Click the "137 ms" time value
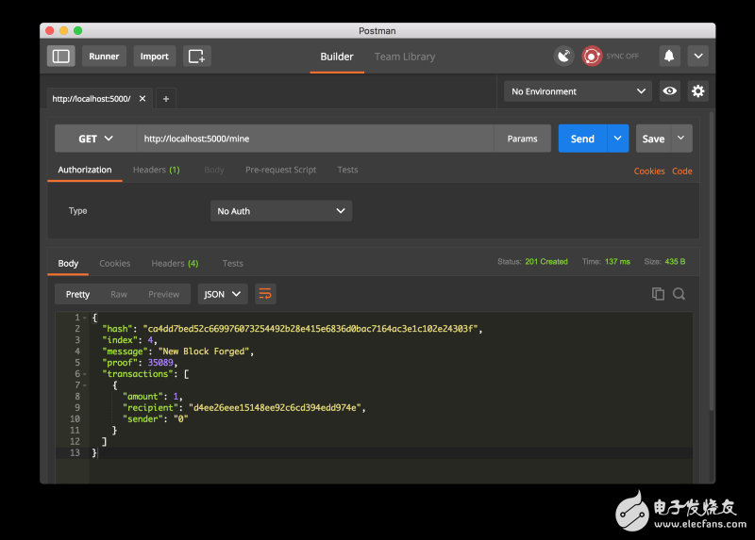The height and width of the screenshot is (540, 755). click(617, 262)
